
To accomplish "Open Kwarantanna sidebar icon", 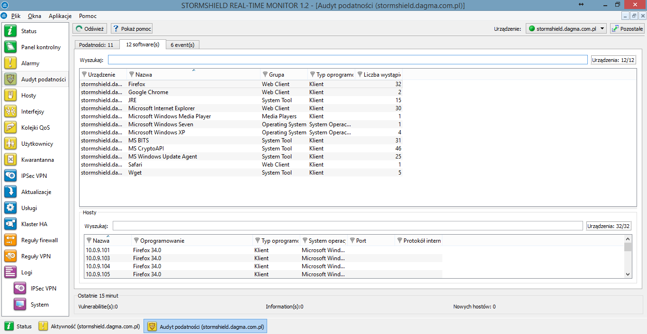I will [x=10, y=160].
